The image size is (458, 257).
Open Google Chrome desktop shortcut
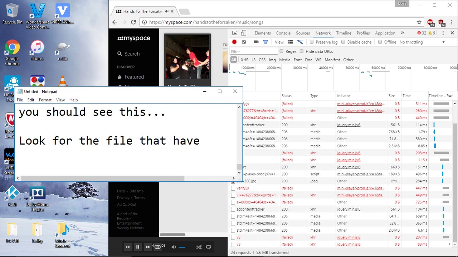(x=12, y=53)
